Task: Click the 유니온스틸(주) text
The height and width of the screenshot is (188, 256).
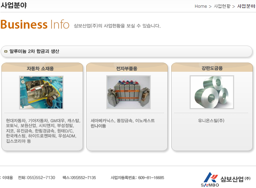Action: [x=211, y=121]
